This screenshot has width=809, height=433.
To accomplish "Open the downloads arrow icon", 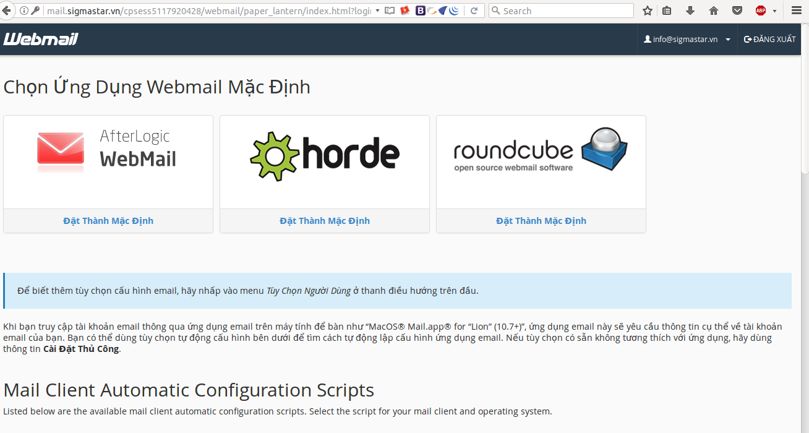I will click(x=690, y=11).
